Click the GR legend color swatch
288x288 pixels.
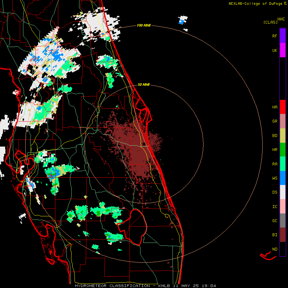[x=283, y=121]
